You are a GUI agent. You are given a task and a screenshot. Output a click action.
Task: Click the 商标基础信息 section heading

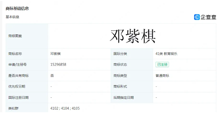(x=17, y=9)
